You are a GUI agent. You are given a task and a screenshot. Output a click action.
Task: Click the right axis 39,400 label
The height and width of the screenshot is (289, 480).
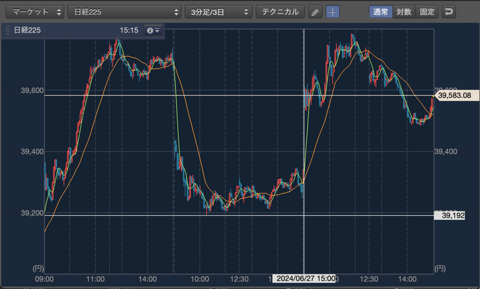click(445, 151)
